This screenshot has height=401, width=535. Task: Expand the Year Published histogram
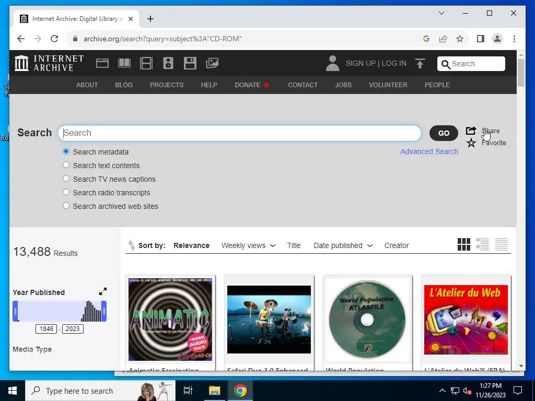(x=103, y=291)
